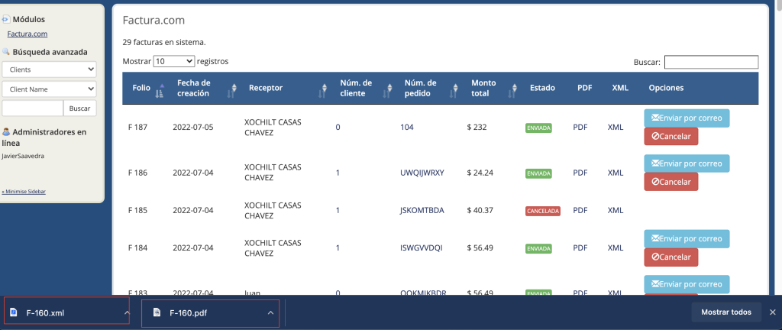Open order JSKOMTBDA link
The height and width of the screenshot is (330, 782).
(x=422, y=210)
